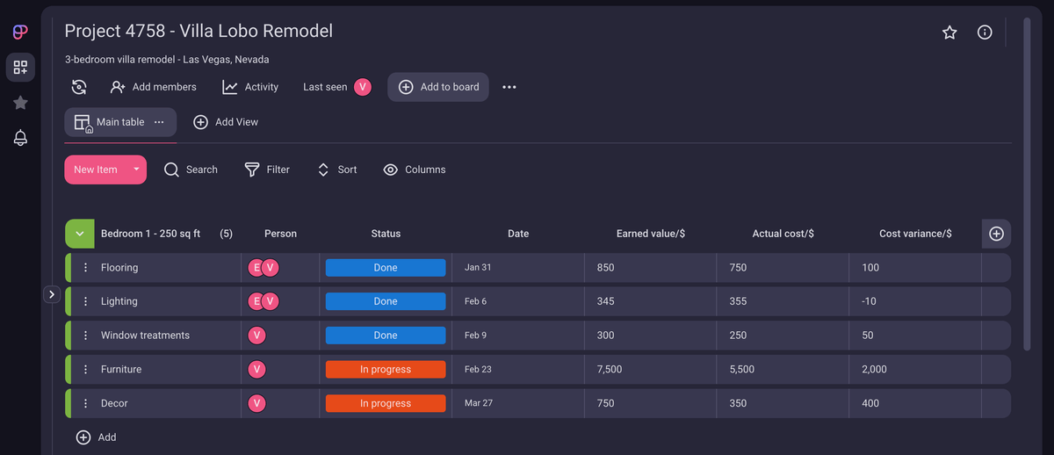This screenshot has height=455, width=1054.
Task: Click the add workspace grid icon
Action: pyautogui.click(x=20, y=68)
